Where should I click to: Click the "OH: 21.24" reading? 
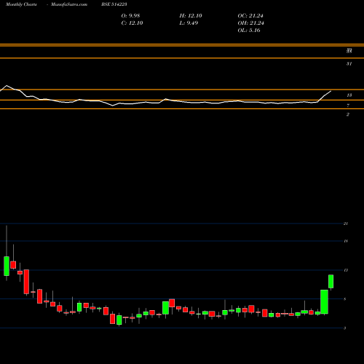(251, 23)
